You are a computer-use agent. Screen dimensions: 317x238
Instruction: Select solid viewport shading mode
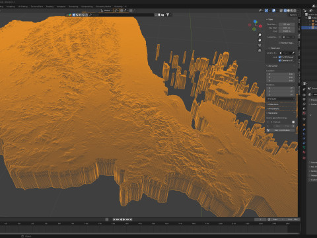tap(289, 11)
